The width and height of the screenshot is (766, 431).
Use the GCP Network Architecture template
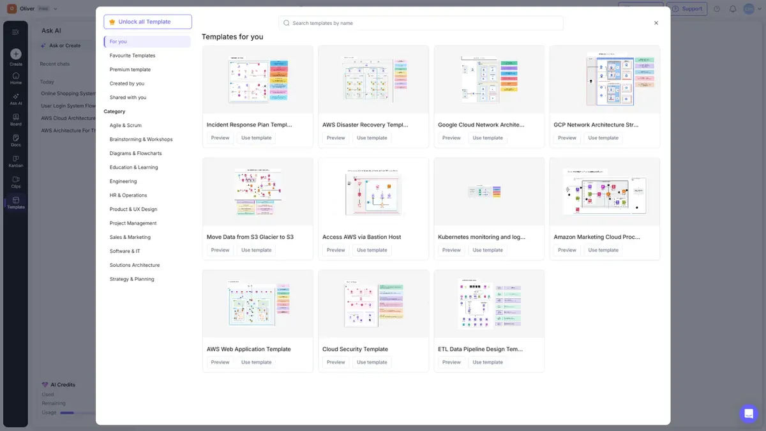[603, 138]
